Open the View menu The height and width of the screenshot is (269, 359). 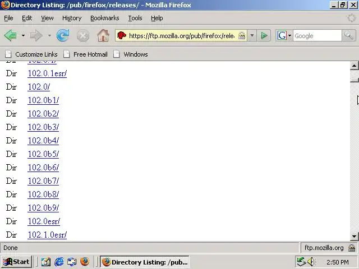47,18
